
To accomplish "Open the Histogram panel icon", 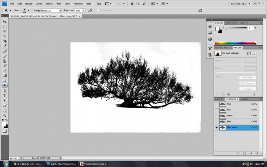I will (x=210, y=33).
